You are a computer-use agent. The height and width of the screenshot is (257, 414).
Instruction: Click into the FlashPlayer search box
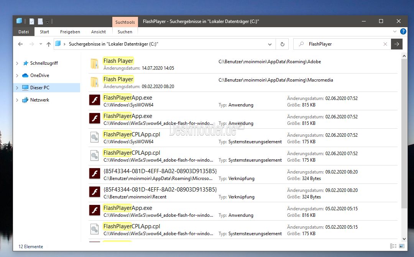click(343, 44)
